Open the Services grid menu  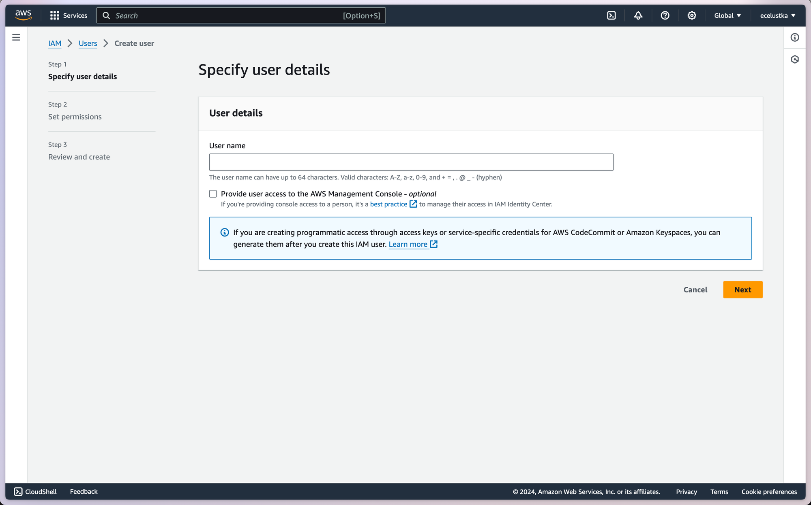point(69,15)
